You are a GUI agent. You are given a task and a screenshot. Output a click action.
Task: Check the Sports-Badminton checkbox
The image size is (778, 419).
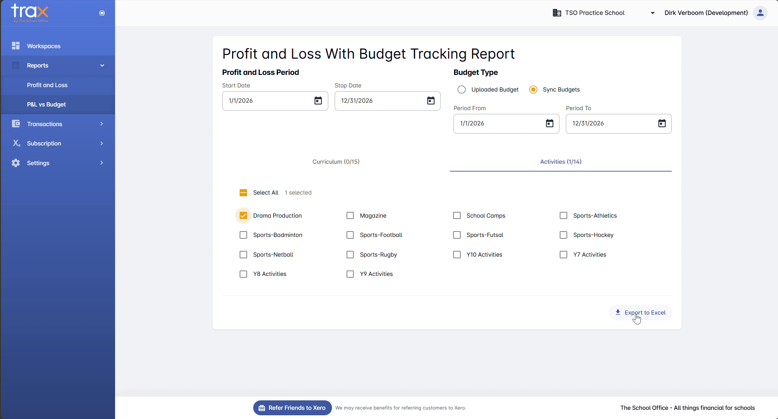pyautogui.click(x=243, y=235)
